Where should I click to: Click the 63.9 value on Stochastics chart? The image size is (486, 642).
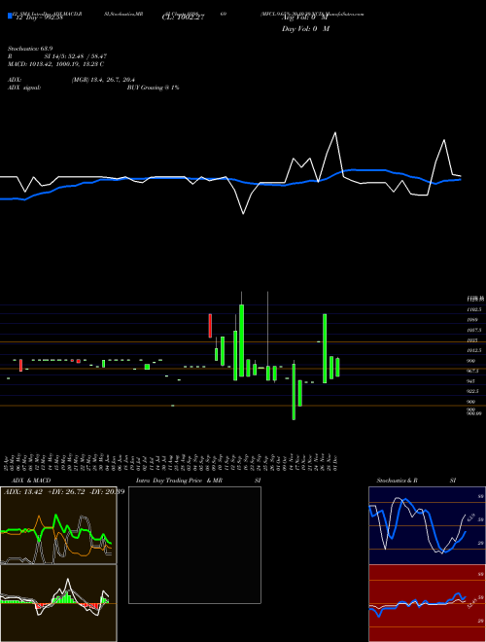pos(469,516)
